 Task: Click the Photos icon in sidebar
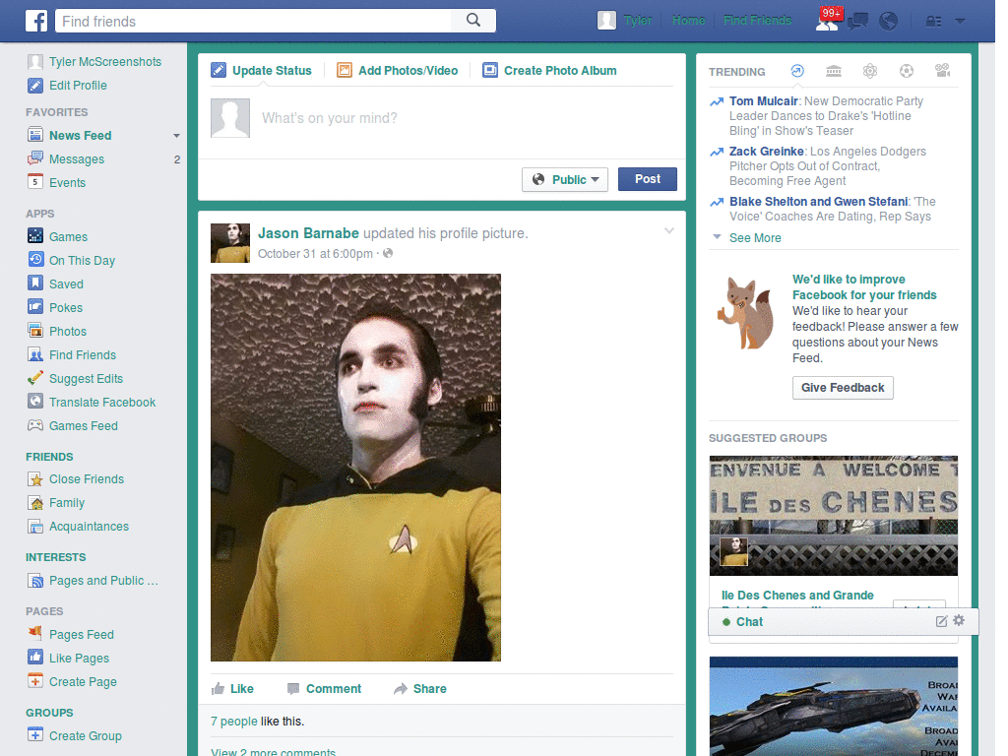[x=35, y=331]
